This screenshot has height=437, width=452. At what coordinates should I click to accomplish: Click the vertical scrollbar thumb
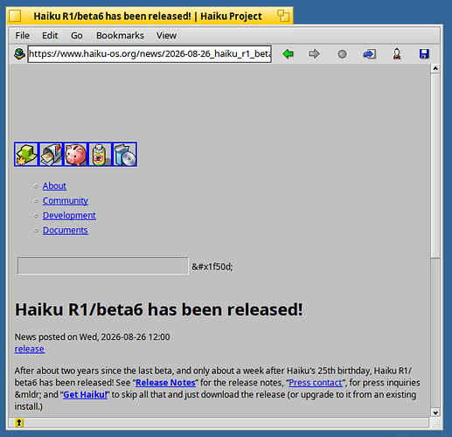tap(435, 165)
